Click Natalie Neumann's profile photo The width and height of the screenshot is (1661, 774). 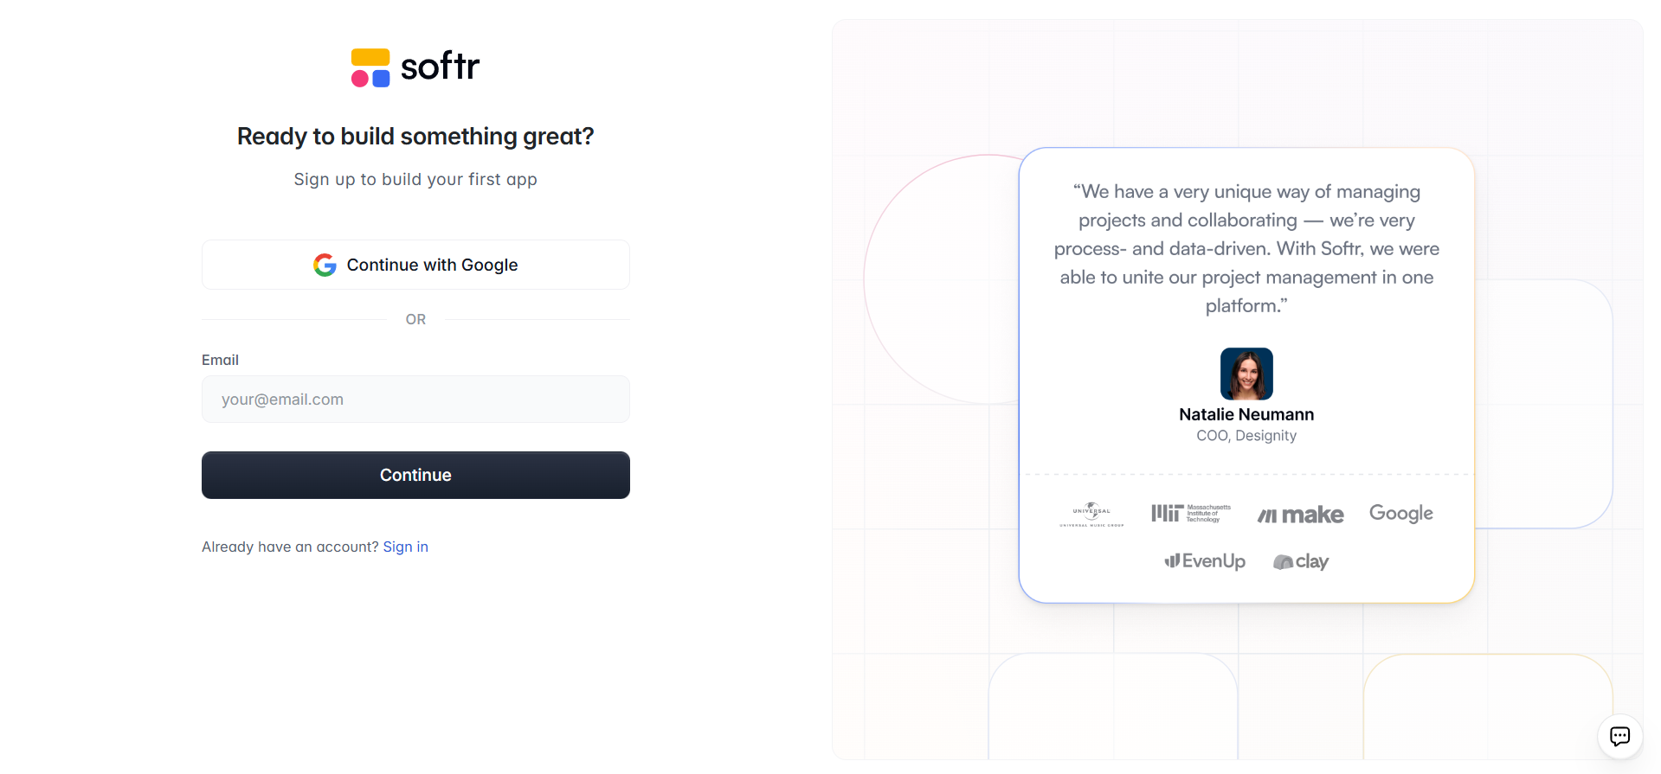click(1246, 374)
